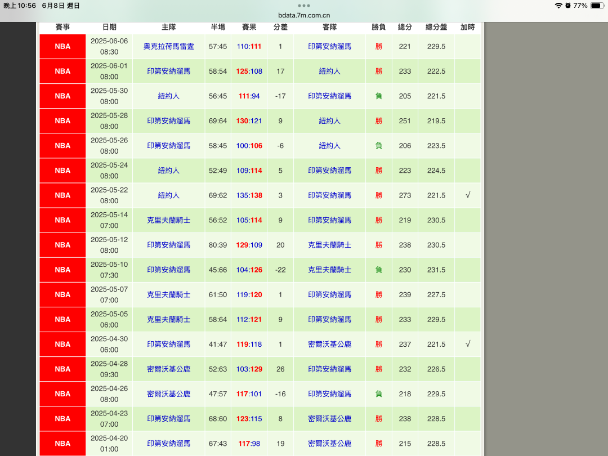Image resolution: width=608 pixels, height=456 pixels.
Task: Open score 109:114 match link
Action: [249, 171]
